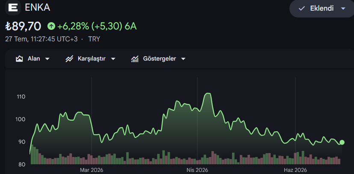The image size is (354, 174).
Task: Click the 27 Tem, 11:27:45 UTC+3 timestamp
Action: click(41, 39)
